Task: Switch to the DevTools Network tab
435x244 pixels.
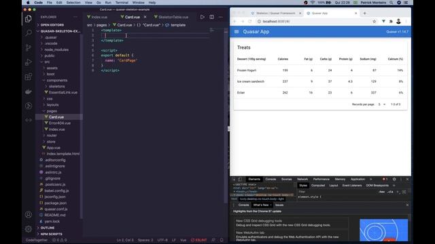Action: (x=302, y=179)
